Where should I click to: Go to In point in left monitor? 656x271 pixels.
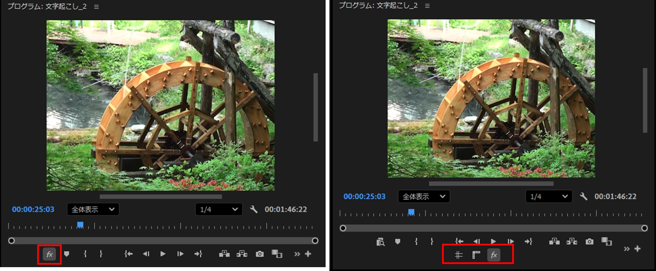[128, 254]
